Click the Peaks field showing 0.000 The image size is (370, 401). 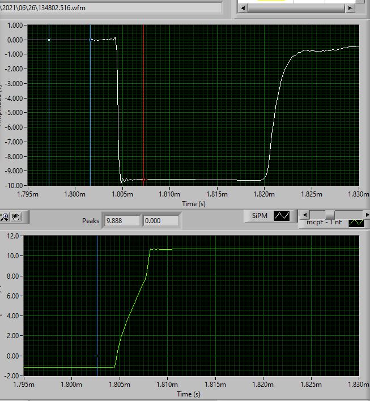[x=161, y=221]
